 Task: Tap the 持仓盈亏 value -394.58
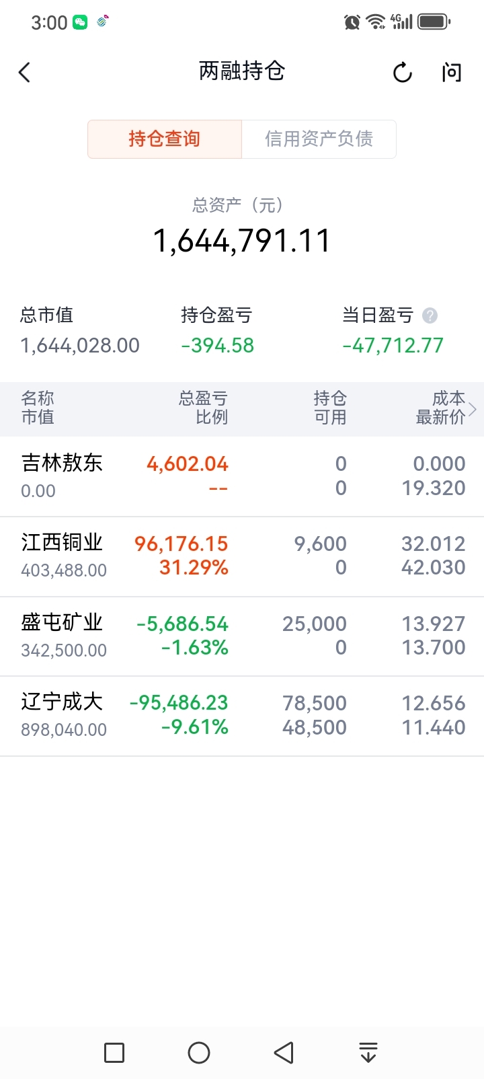(218, 346)
